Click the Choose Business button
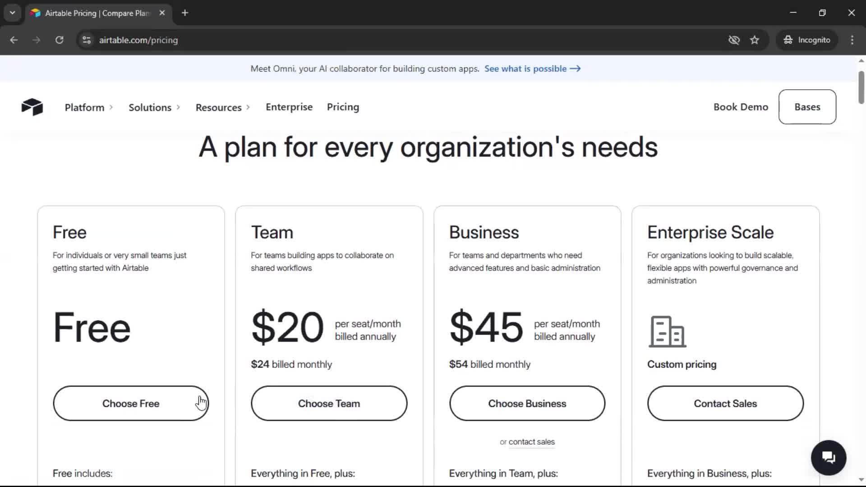 pyautogui.click(x=527, y=403)
